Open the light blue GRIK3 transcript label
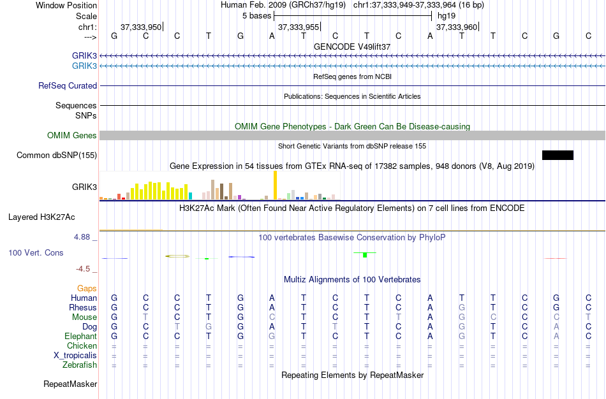The width and height of the screenshot is (606, 399). (x=84, y=66)
